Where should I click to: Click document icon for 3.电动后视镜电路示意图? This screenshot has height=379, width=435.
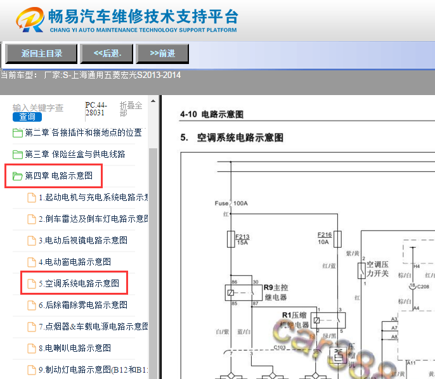tap(32, 240)
